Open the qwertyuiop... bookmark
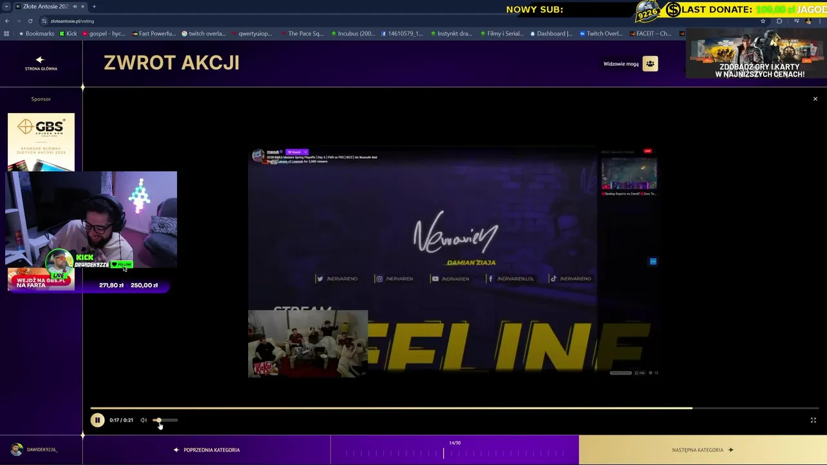The image size is (827, 465). [x=252, y=34]
